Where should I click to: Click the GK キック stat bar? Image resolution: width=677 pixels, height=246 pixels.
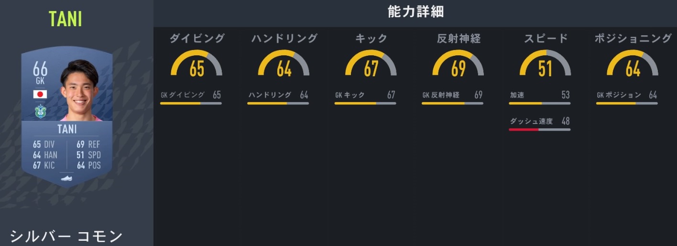pyautogui.click(x=365, y=103)
